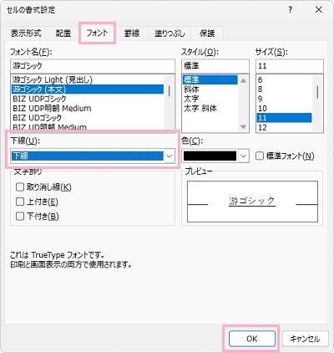Select 斜体 style

[210, 90]
